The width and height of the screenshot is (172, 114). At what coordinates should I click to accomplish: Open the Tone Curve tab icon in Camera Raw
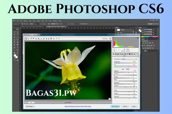[x=116, y=54]
